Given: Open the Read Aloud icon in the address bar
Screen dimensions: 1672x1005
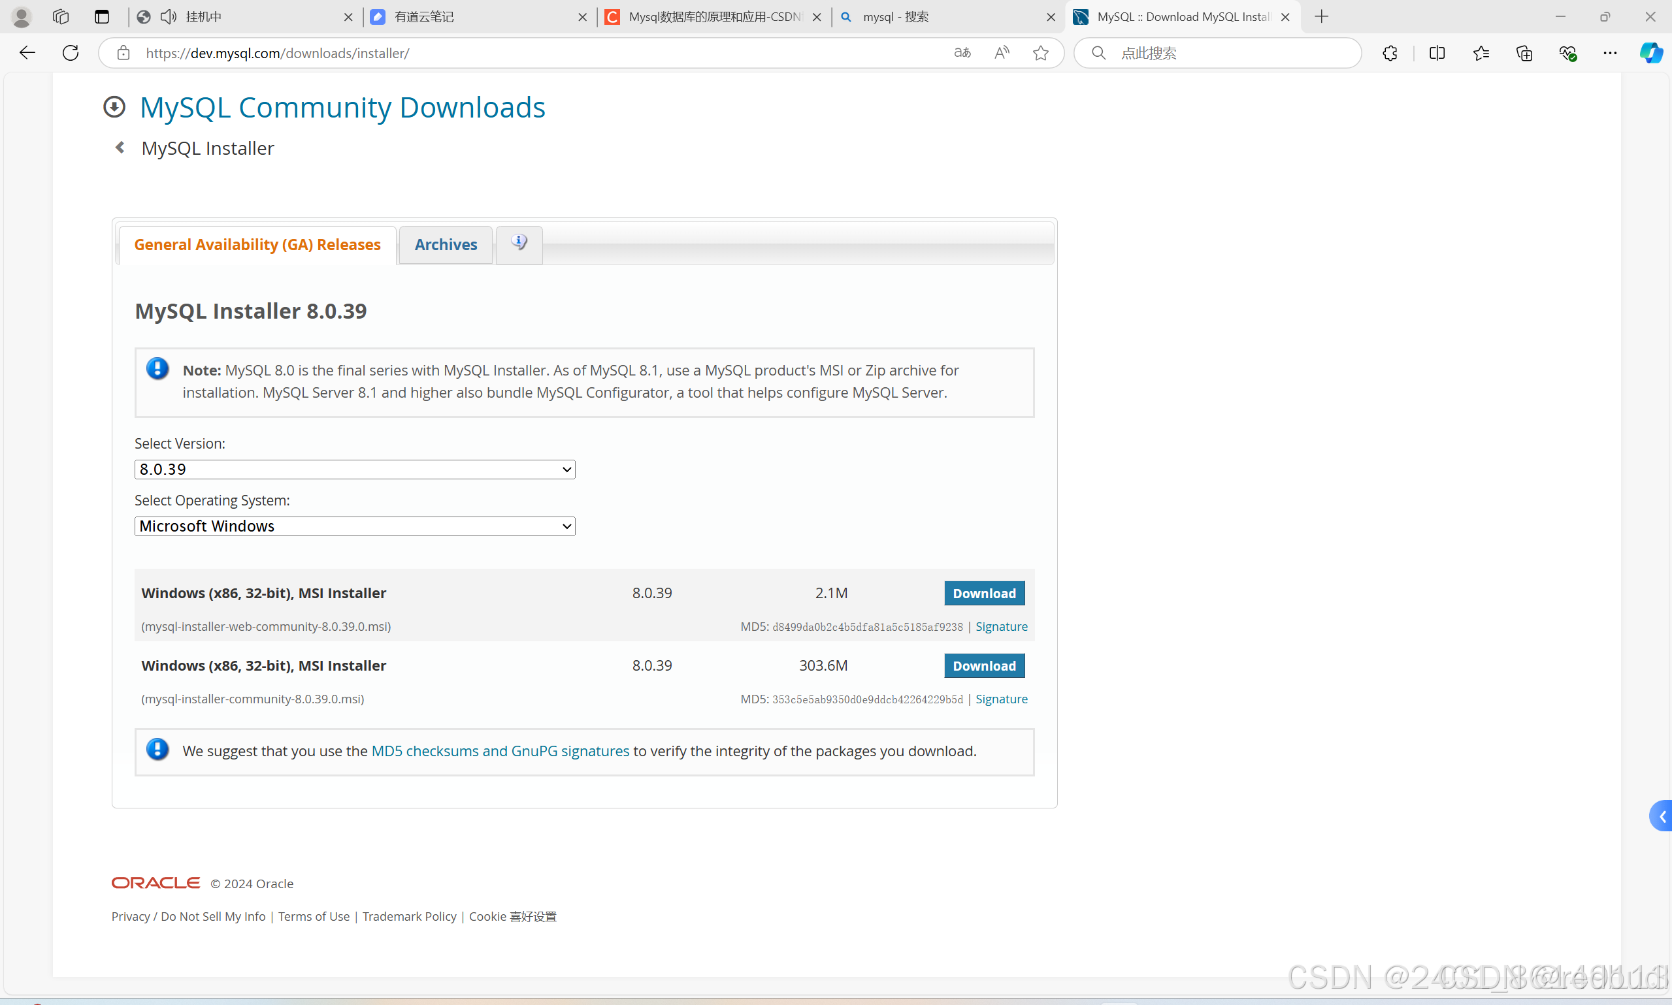Looking at the screenshot, I should [1001, 53].
